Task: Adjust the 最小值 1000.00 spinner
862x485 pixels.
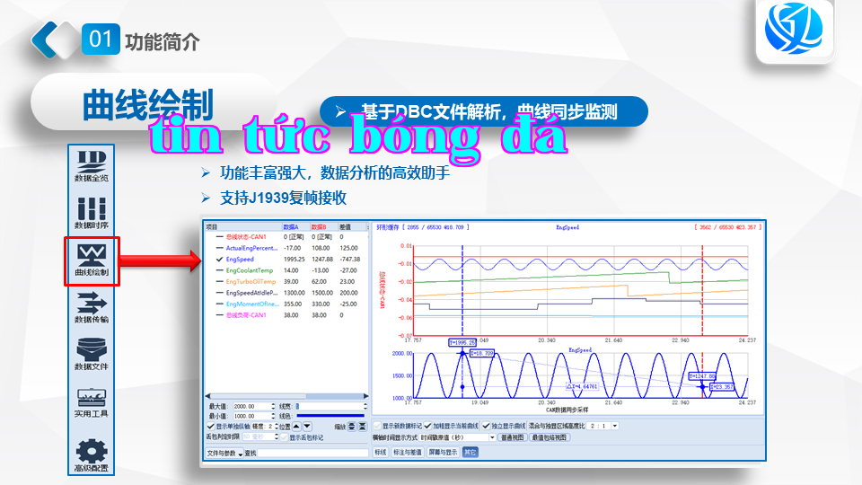Action: pos(273,416)
